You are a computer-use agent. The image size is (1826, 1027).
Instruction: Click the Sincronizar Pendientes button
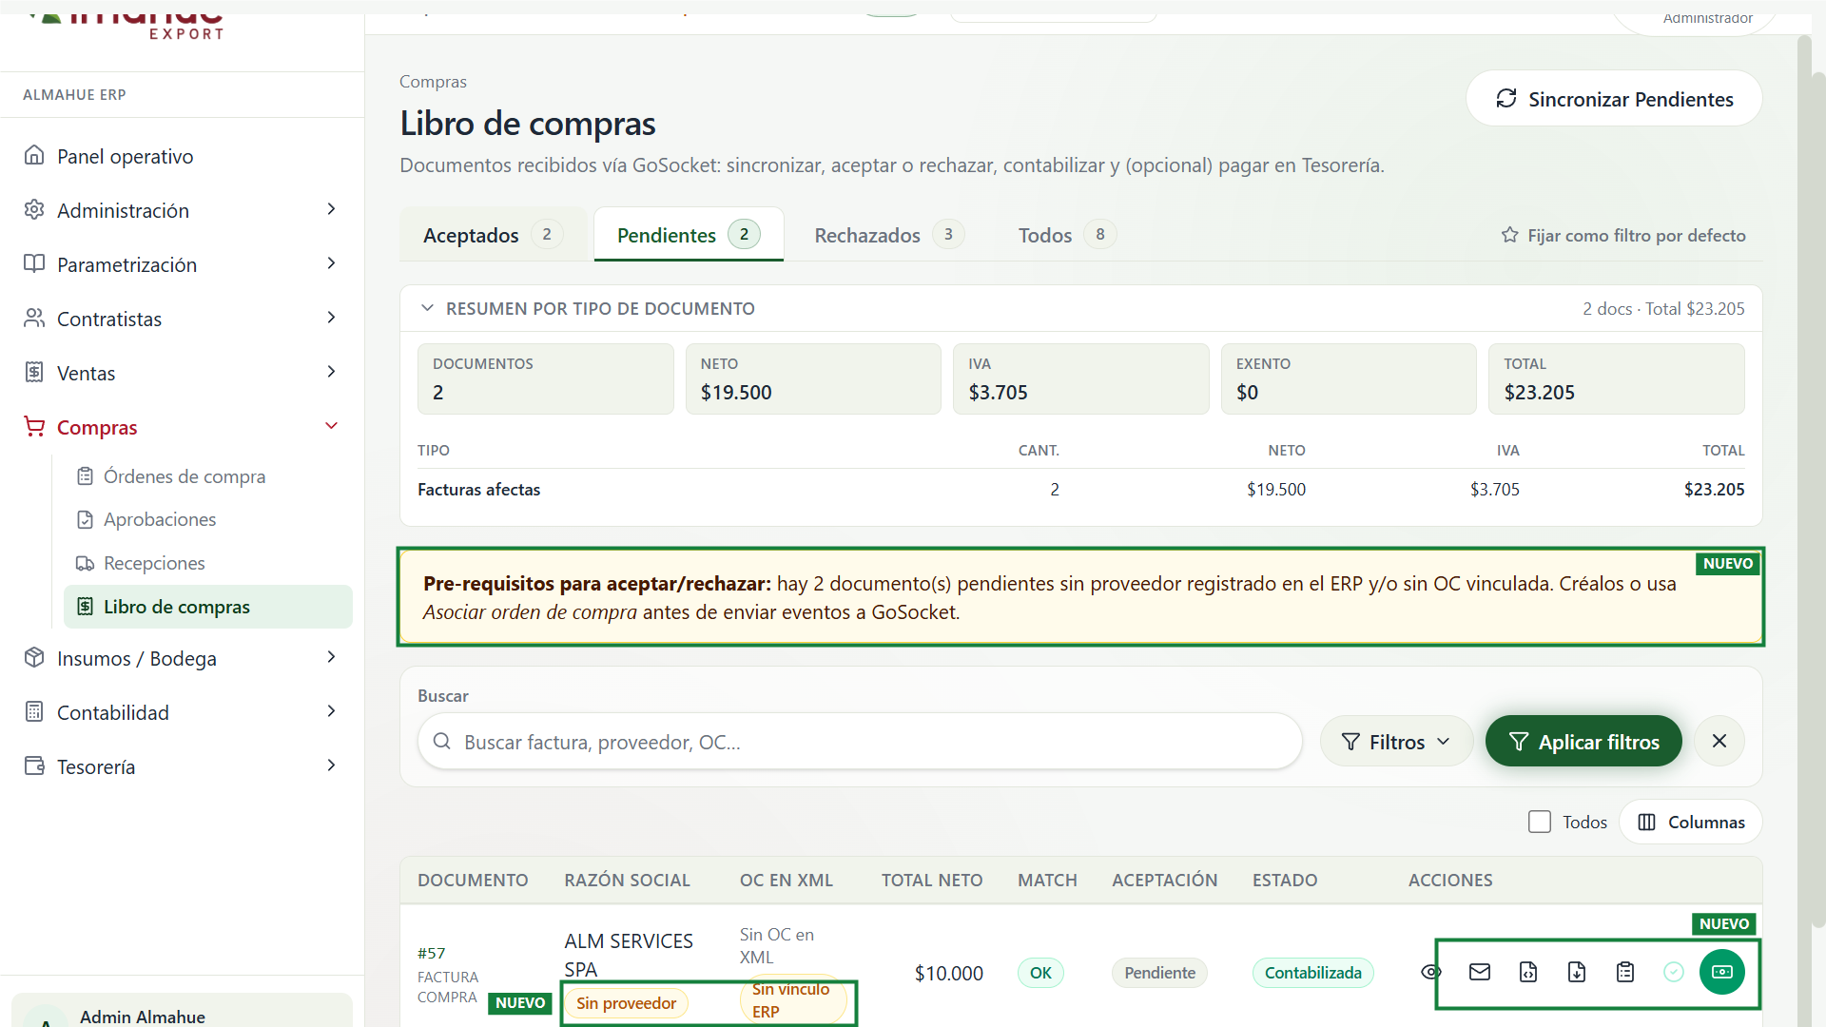(x=1614, y=99)
